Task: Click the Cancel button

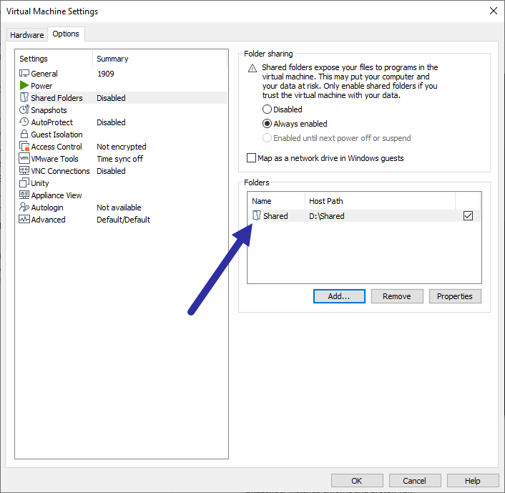Action: [414, 481]
